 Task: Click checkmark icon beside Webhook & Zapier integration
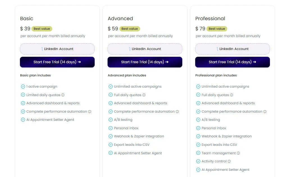click(111, 136)
